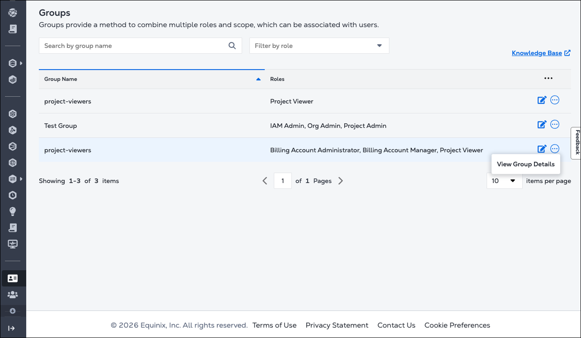Open the clock icon in sidebar
This screenshot has width=581, height=338.
click(x=13, y=195)
